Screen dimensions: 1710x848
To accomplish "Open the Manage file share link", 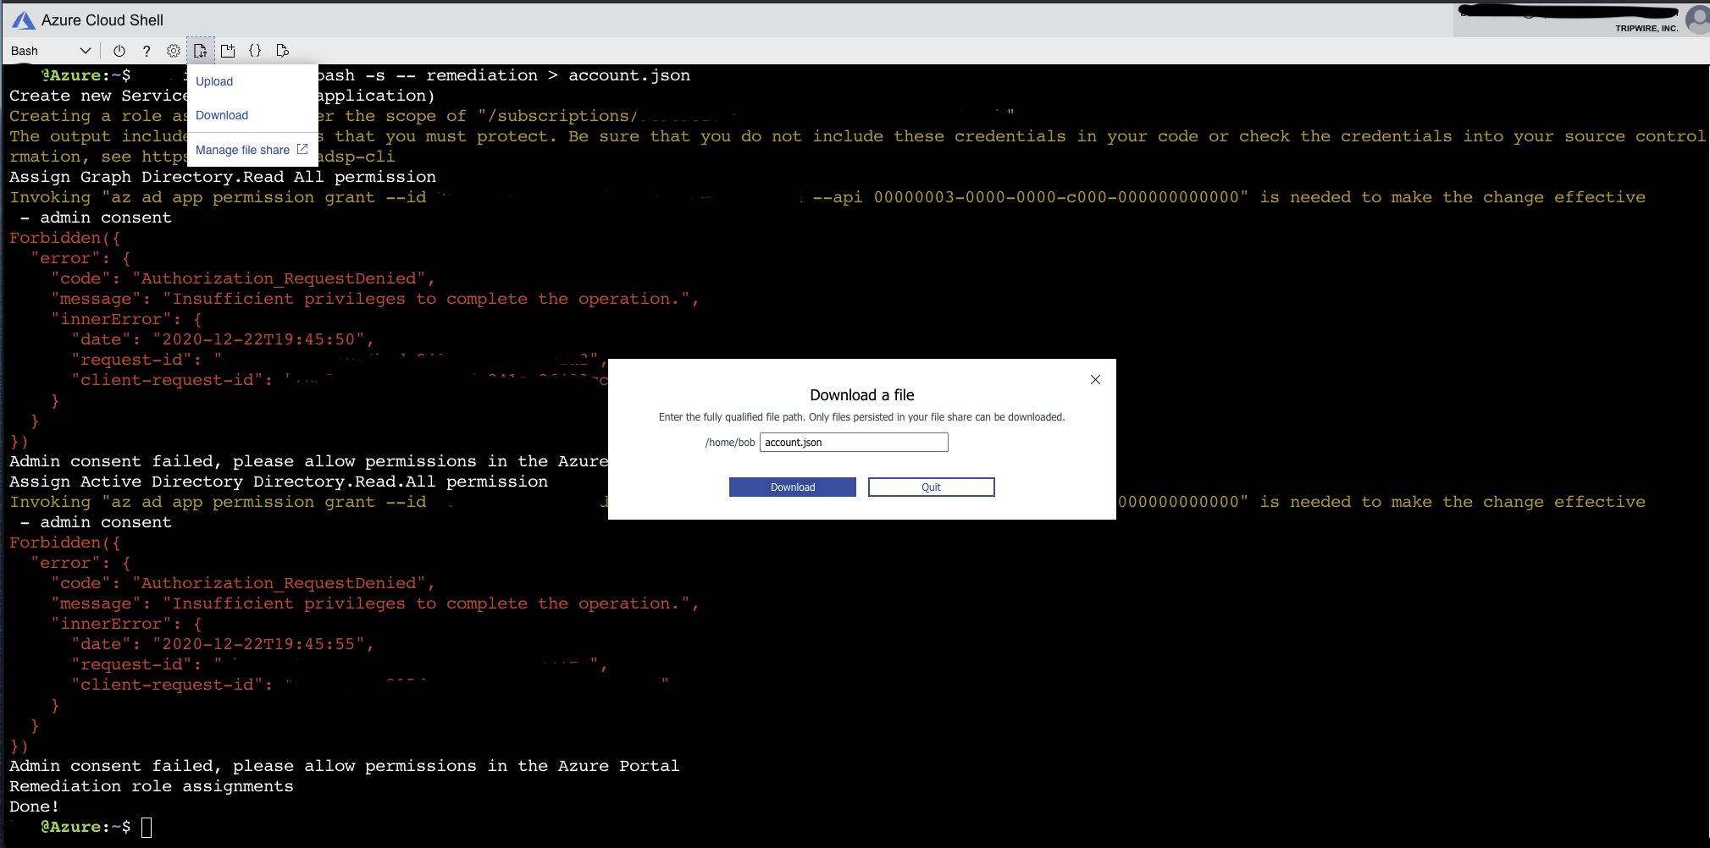I will 242,150.
